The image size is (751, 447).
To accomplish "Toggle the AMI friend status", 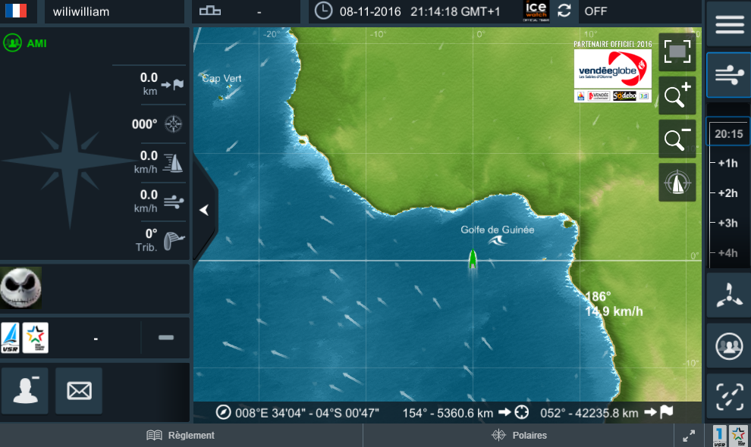I will tap(25, 43).
